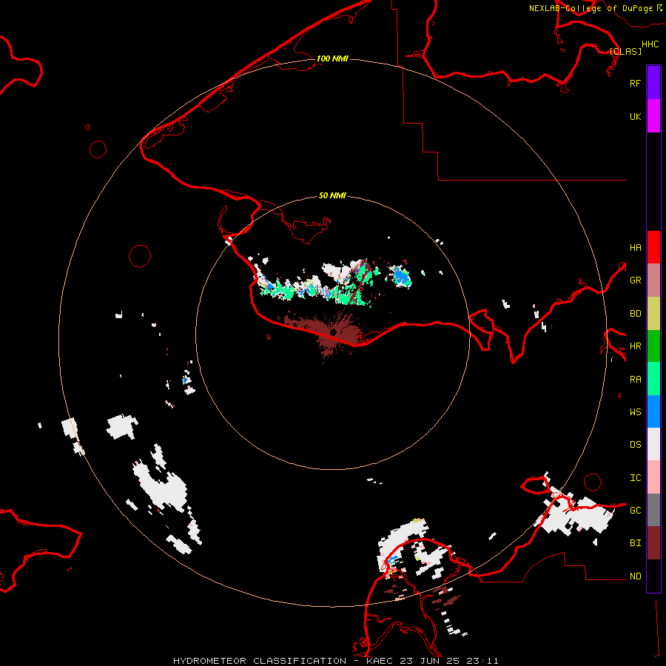
Task: Click the RF legend label
Action: (x=635, y=83)
